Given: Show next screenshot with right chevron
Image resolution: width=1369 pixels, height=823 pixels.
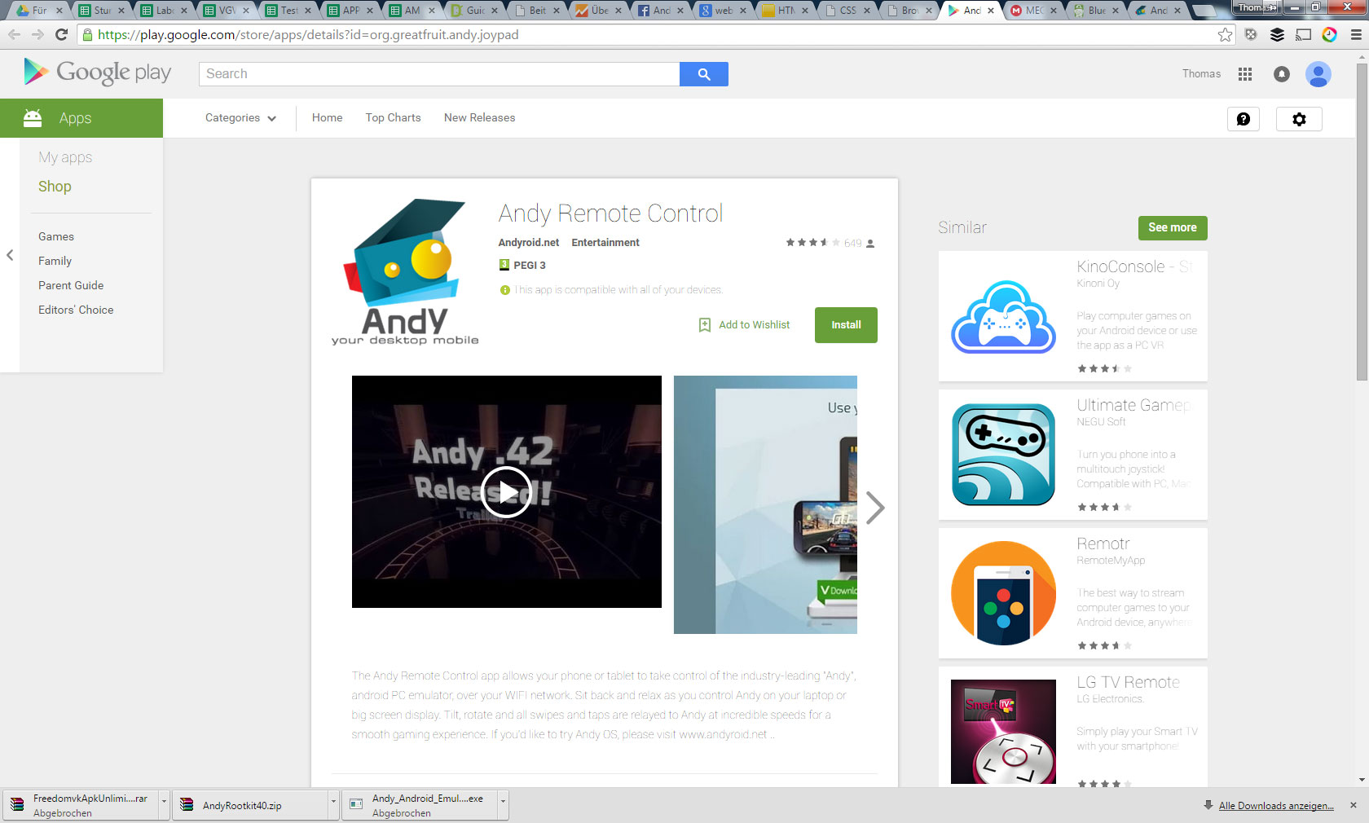Looking at the screenshot, I should click(x=875, y=508).
